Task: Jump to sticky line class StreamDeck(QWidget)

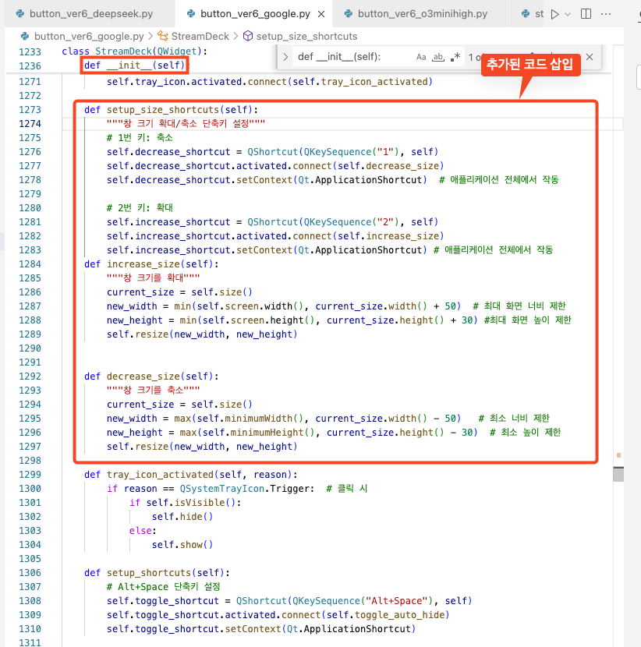Action: tap(135, 51)
